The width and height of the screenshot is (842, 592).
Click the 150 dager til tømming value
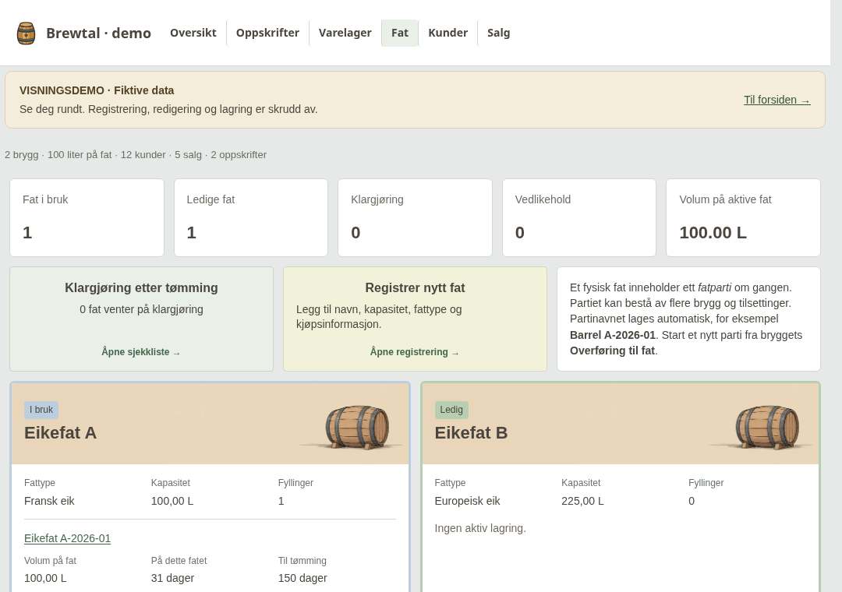point(302,578)
